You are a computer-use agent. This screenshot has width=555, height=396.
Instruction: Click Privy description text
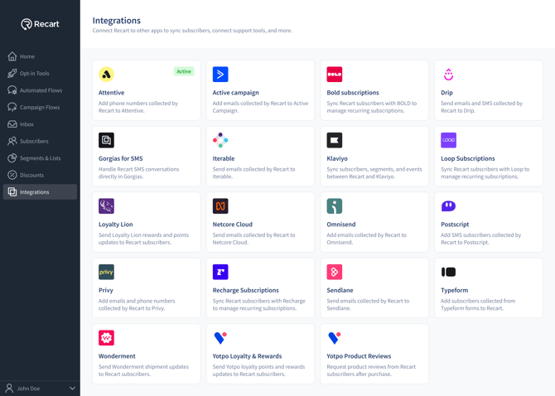pos(137,305)
